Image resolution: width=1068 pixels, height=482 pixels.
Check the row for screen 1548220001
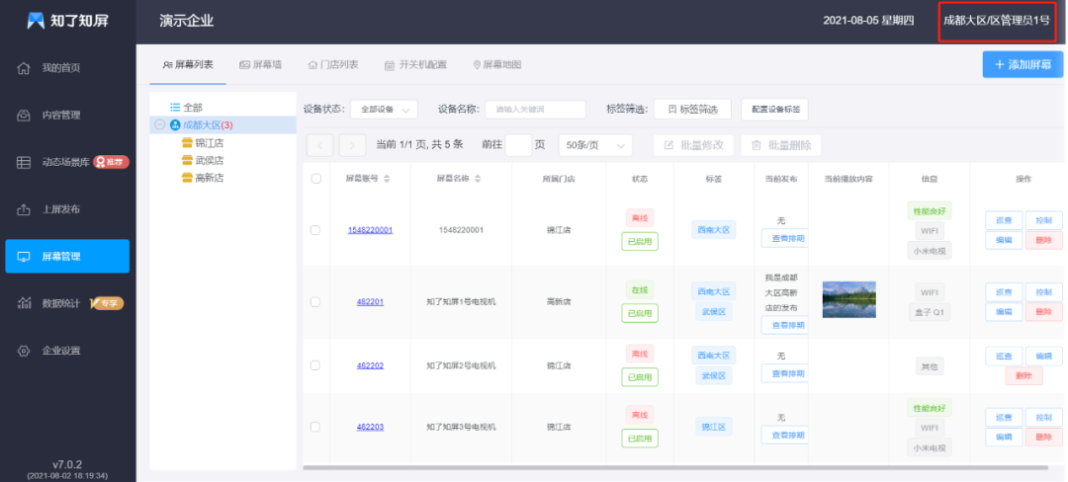click(x=315, y=230)
